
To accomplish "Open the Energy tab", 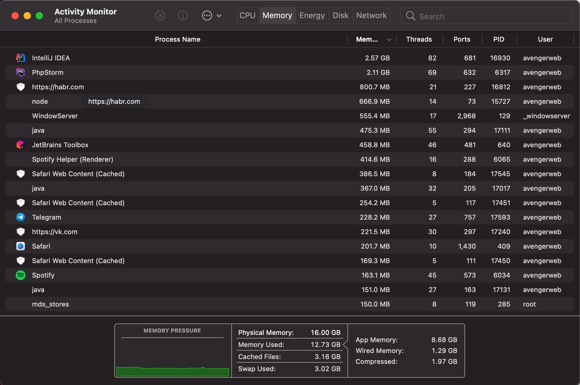I will [x=312, y=15].
